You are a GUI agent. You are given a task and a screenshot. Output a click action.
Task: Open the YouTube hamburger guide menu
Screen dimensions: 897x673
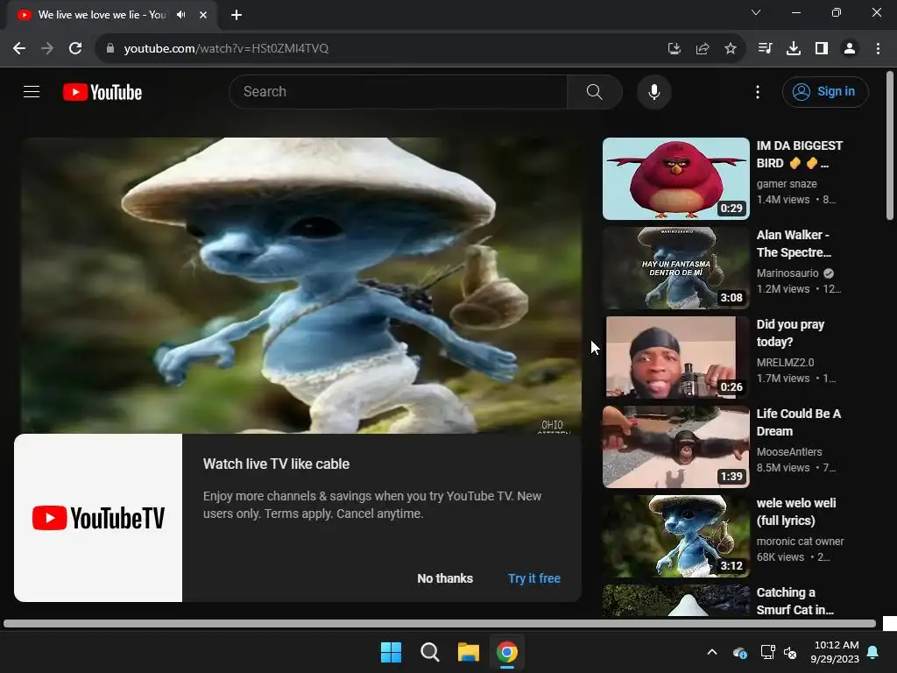32,91
